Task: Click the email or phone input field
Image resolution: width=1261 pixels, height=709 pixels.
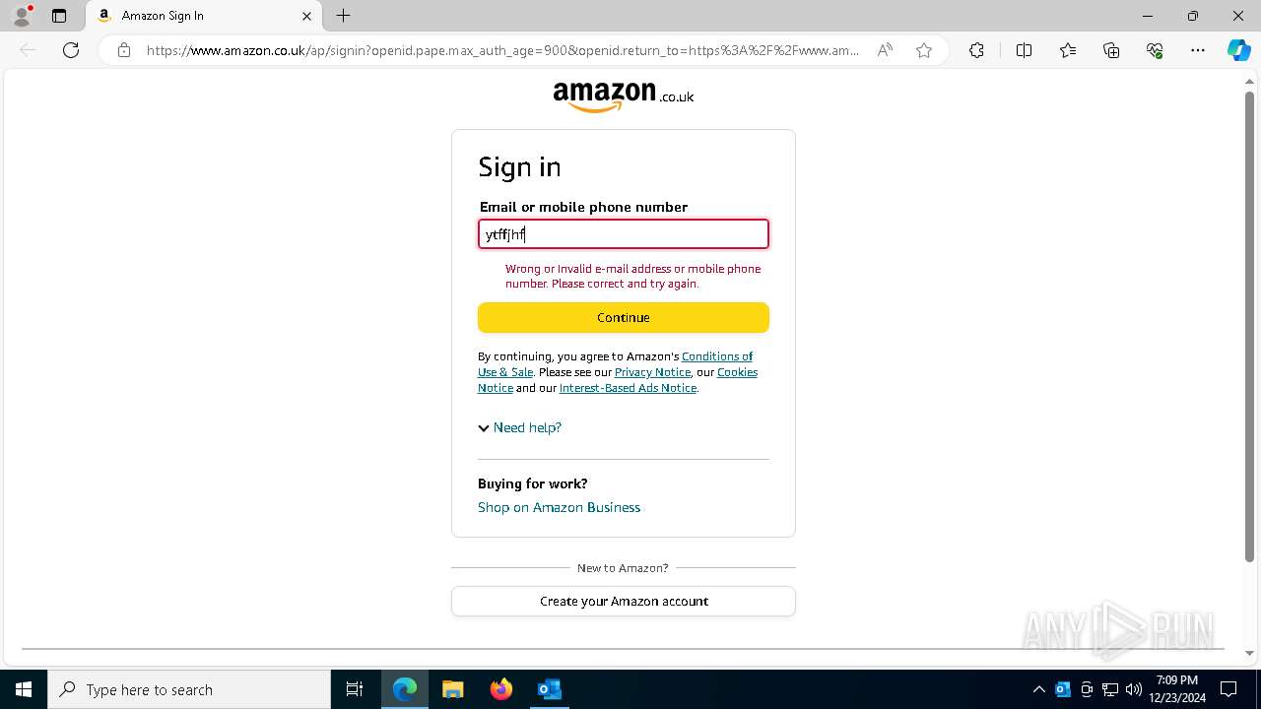Action: (x=624, y=233)
